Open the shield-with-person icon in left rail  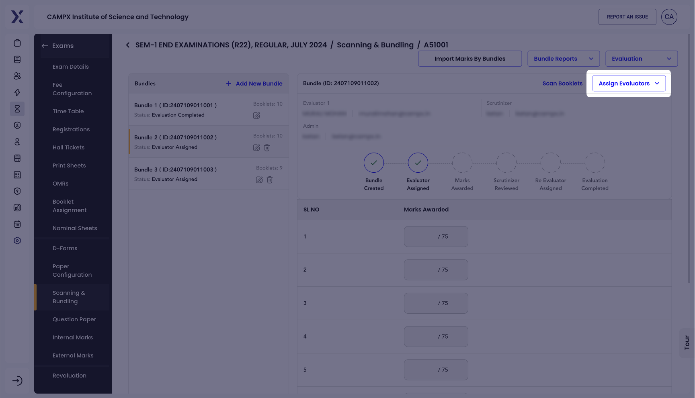pyautogui.click(x=17, y=125)
